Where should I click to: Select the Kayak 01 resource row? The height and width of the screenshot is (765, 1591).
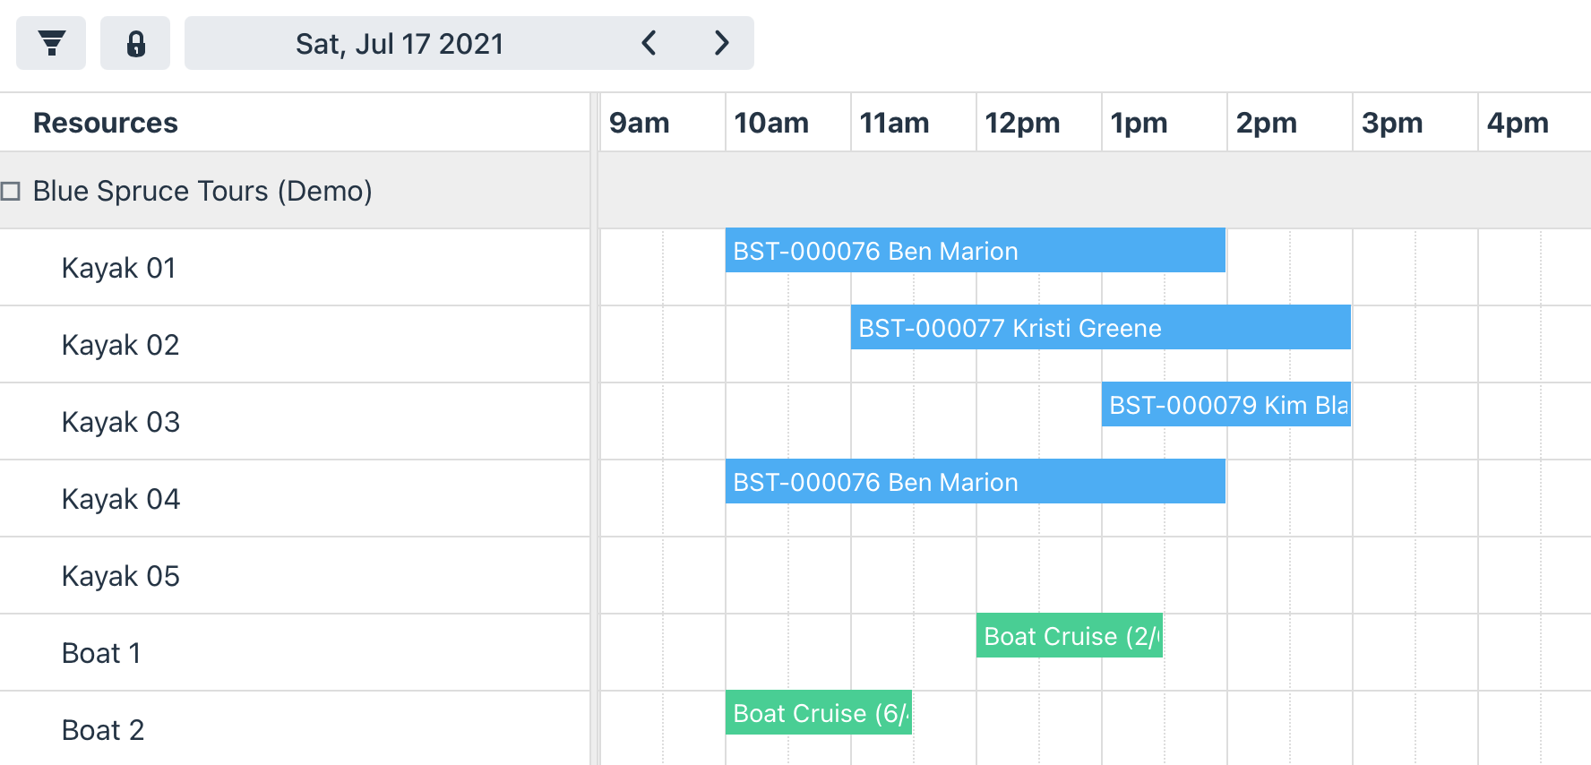295,268
